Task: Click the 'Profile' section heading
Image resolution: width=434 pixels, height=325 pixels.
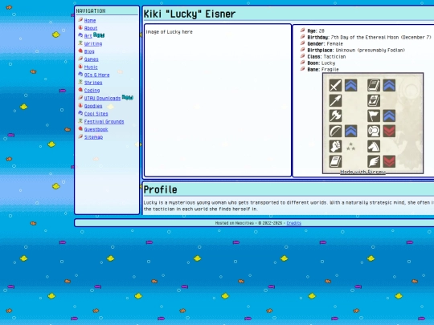Action: [160, 189]
